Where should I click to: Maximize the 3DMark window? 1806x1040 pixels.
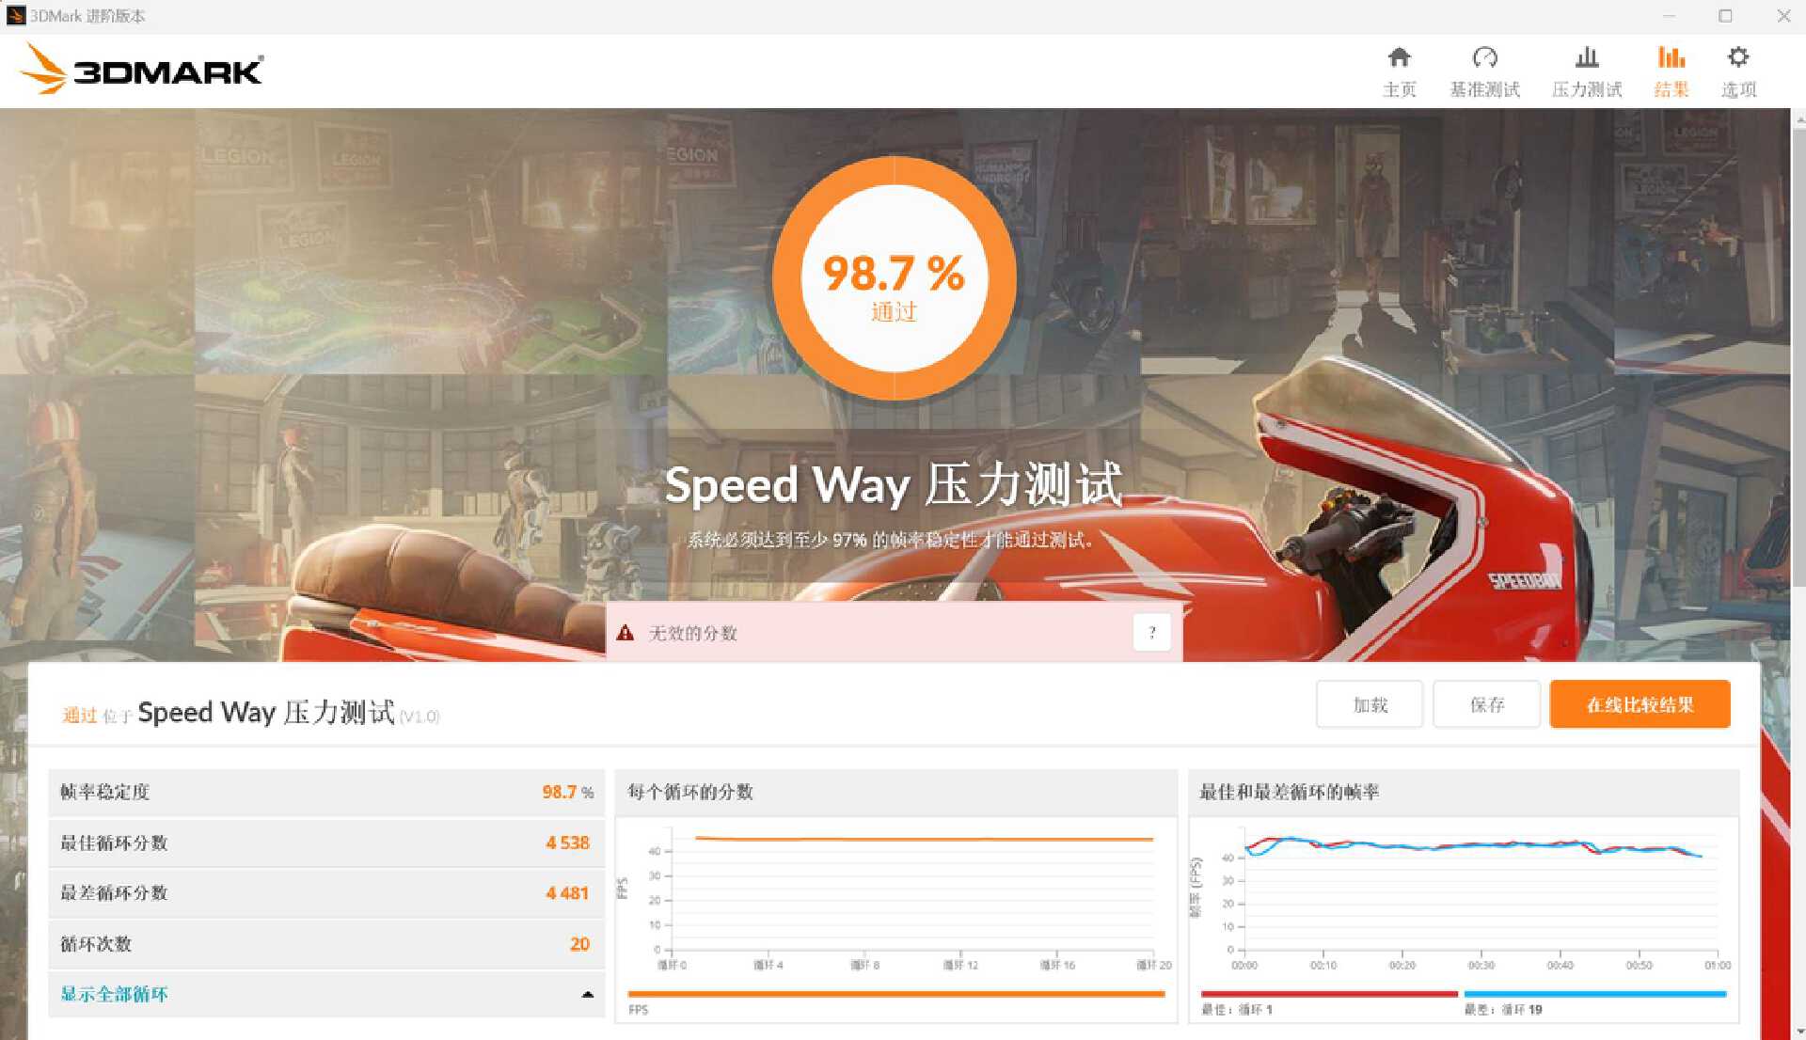coord(1725,16)
